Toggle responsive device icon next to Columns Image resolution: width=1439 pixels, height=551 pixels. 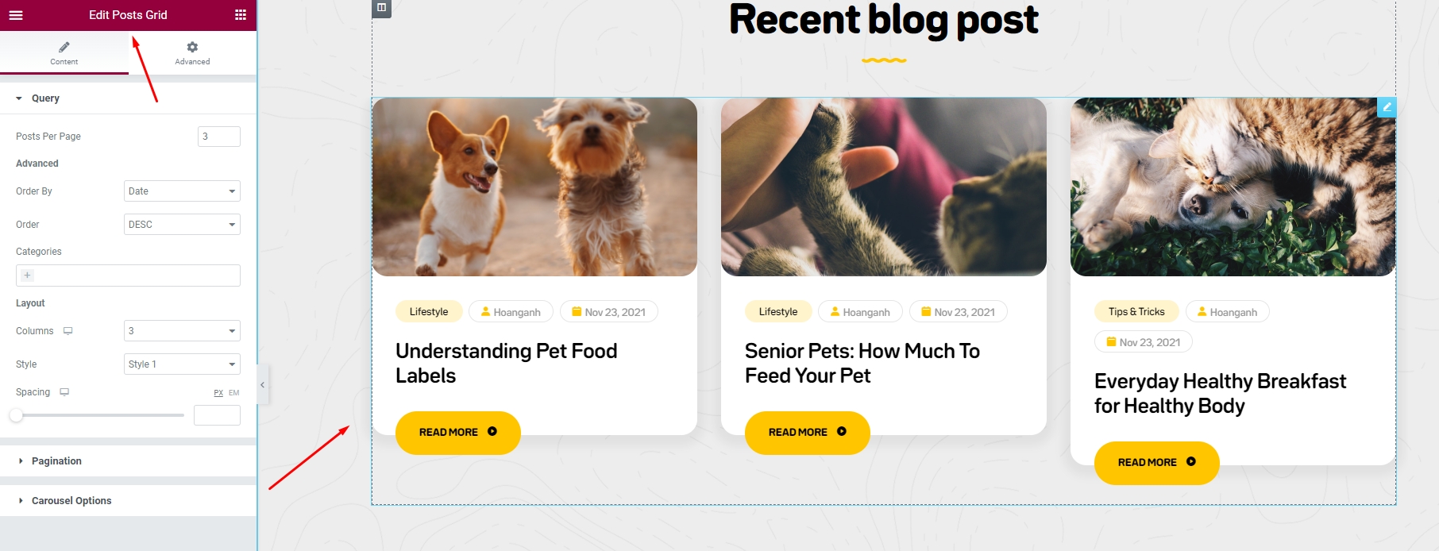pyautogui.click(x=68, y=331)
